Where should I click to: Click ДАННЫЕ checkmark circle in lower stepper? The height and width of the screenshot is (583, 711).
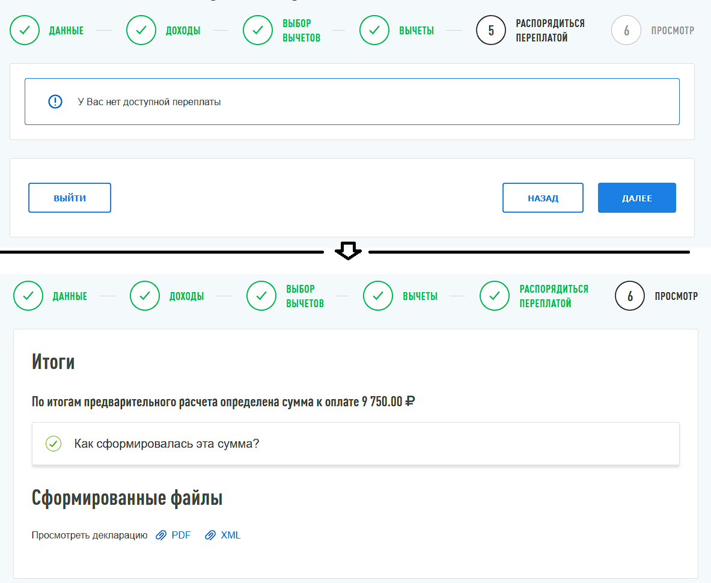(x=28, y=296)
